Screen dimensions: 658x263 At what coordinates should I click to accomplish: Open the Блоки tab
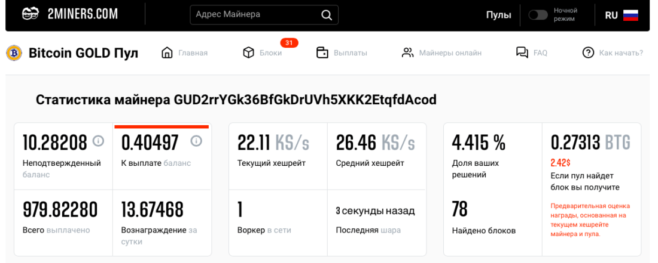270,53
